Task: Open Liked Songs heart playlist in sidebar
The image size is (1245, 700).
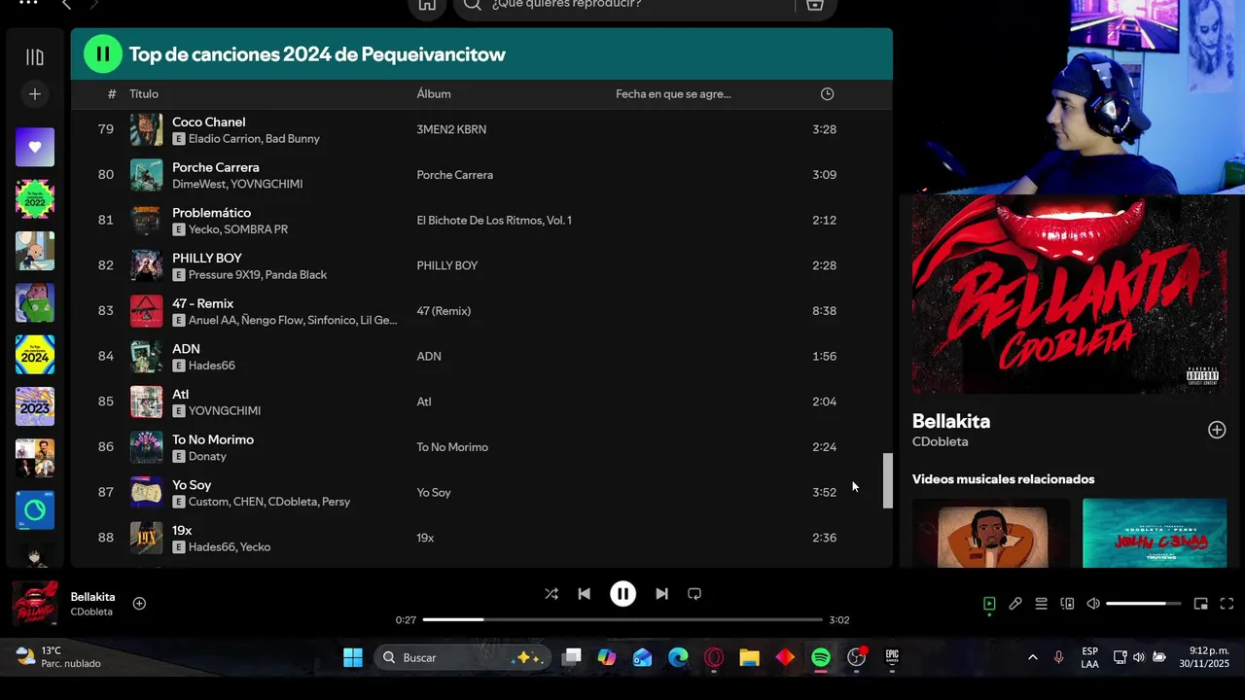Action: (x=35, y=147)
